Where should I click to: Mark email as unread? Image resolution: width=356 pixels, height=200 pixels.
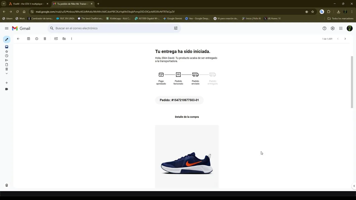[56, 39]
